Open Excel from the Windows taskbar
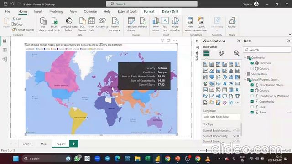Screen dimensions: 292x164 point(147,159)
